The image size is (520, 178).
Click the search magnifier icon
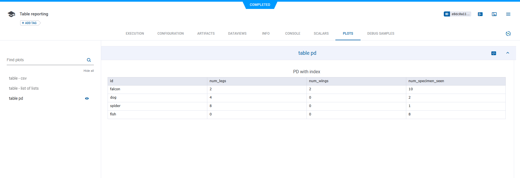click(89, 60)
